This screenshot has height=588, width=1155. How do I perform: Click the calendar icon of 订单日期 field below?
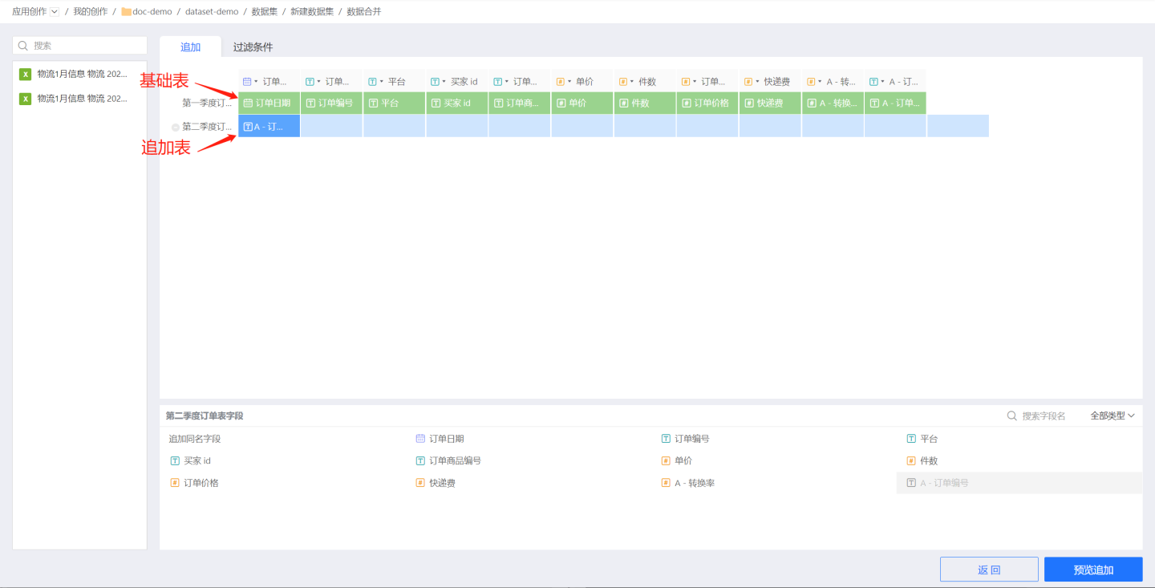pyautogui.click(x=420, y=439)
